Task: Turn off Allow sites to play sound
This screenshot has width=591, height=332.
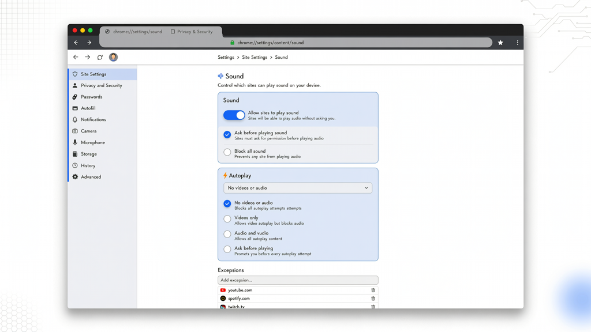Action: pos(234,115)
